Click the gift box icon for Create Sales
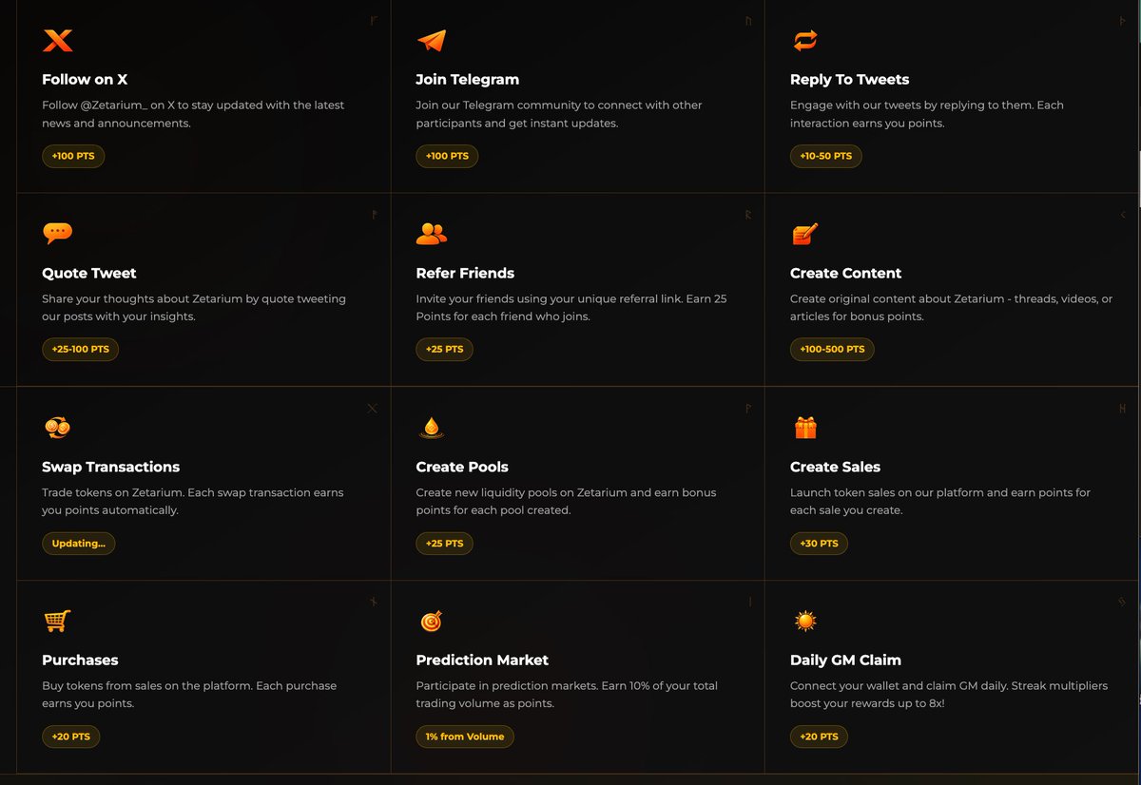Image resolution: width=1141 pixels, height=785 pixels. pyautogui.click(x=805, y=428)
